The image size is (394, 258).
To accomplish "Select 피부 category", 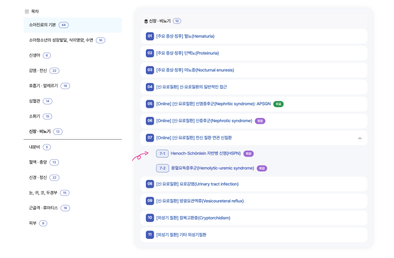I will tap(73, 223).
